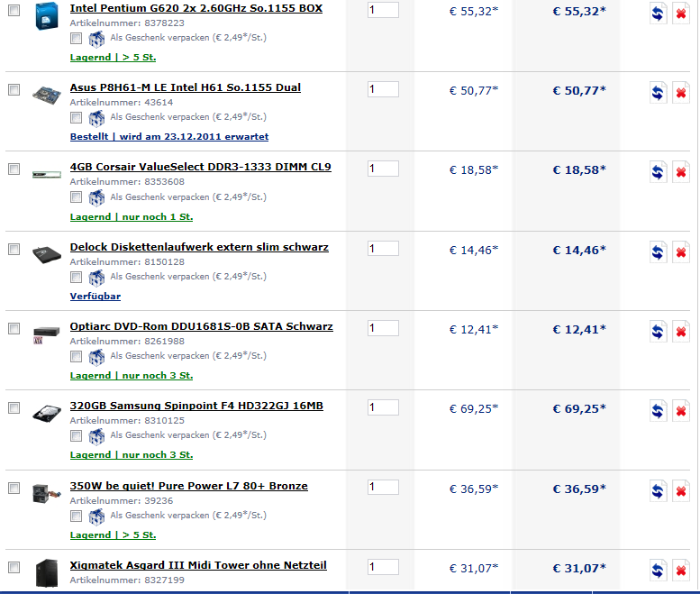Refresh icon for Xigmatek Asgard III row
Screen dimensions: 700x594
pyautogui.click(x=658, y=571)
